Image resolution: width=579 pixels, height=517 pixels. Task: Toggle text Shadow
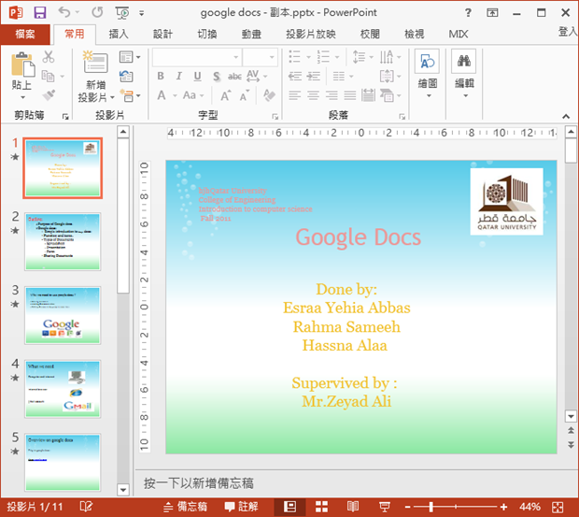pyautogui.click(x=217, y=77)
